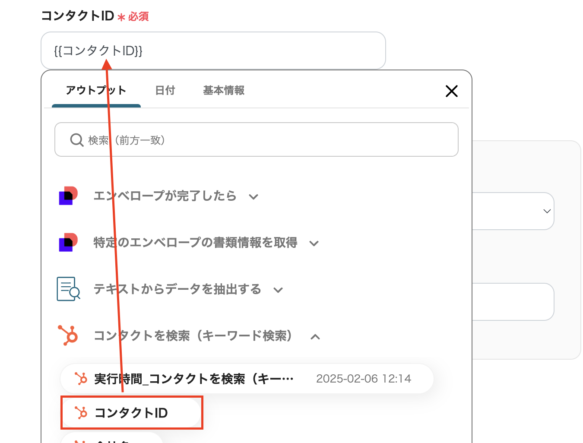Click inside the コンタクトID required field

click(213, 51)
